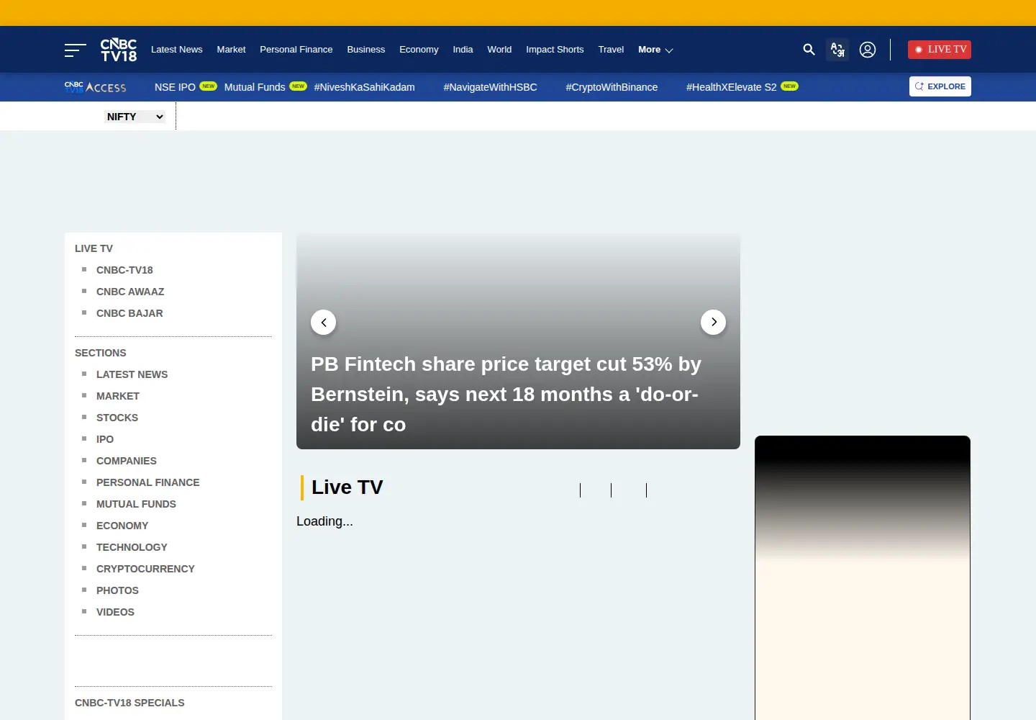Open IPO section in sidebar

[105, 439]
